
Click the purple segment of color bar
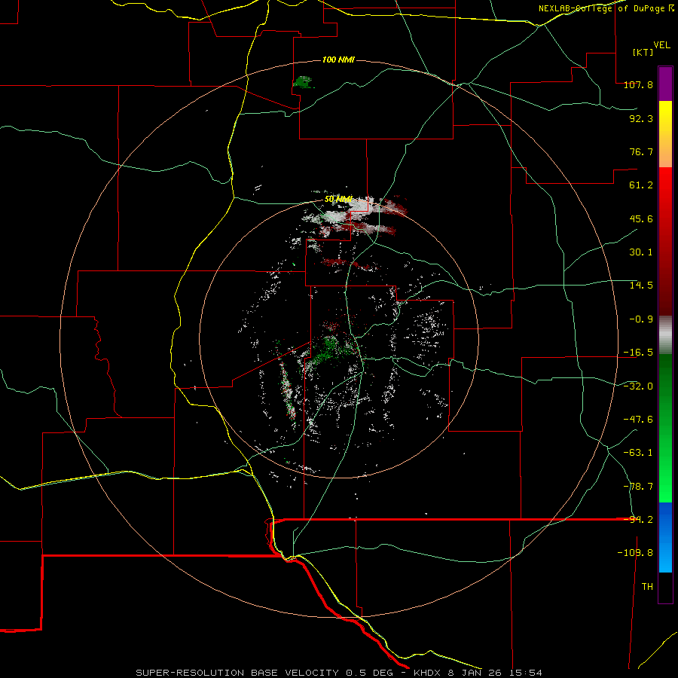(665, 84)
